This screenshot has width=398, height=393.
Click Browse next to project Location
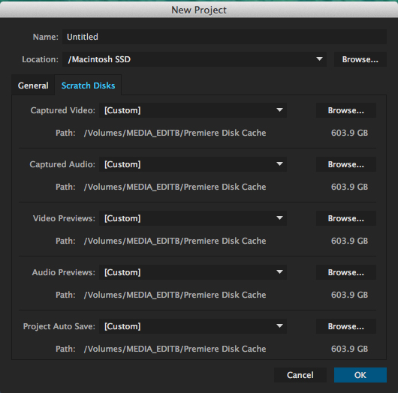pyautogui.click(x=360, y=59)
